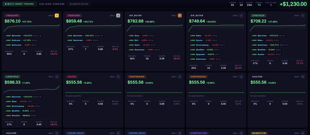This screenshot has width=310, height=135.
Task: Click the Max DD value 9.5%
Action: click(x=115, y=49)
